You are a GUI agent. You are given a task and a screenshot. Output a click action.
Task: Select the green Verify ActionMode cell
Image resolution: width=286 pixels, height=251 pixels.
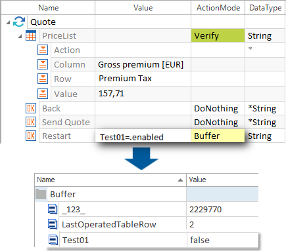[x=218, y=35]
